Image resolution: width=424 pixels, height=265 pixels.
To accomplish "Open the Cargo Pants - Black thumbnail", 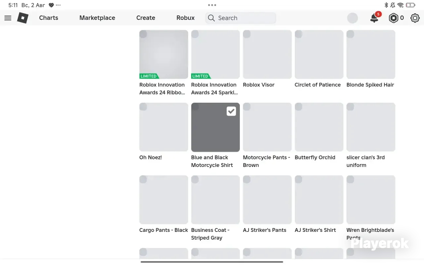I will click(x=164, y=200).
